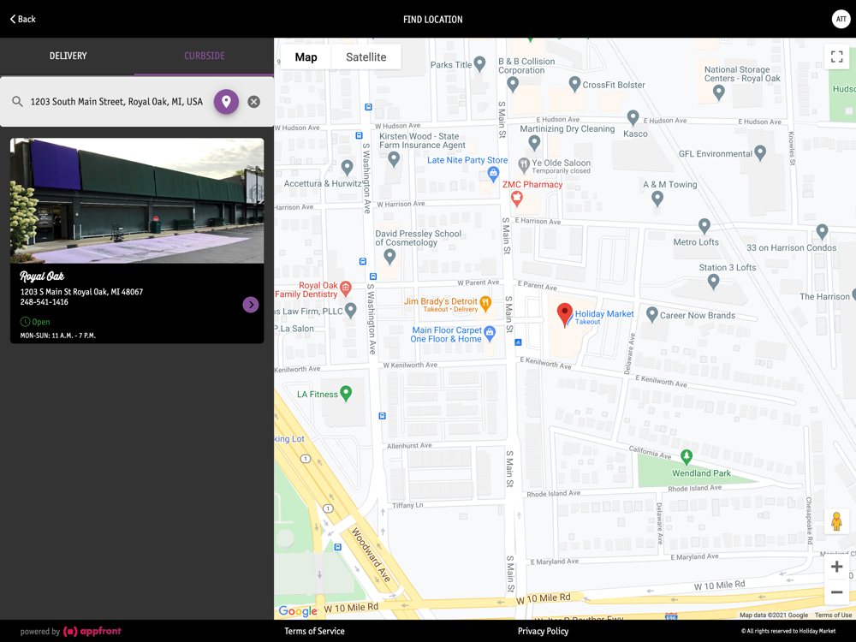Click the green Open clock icon
The height and width of the screenshot is (642, 856).
click(25, 322)
